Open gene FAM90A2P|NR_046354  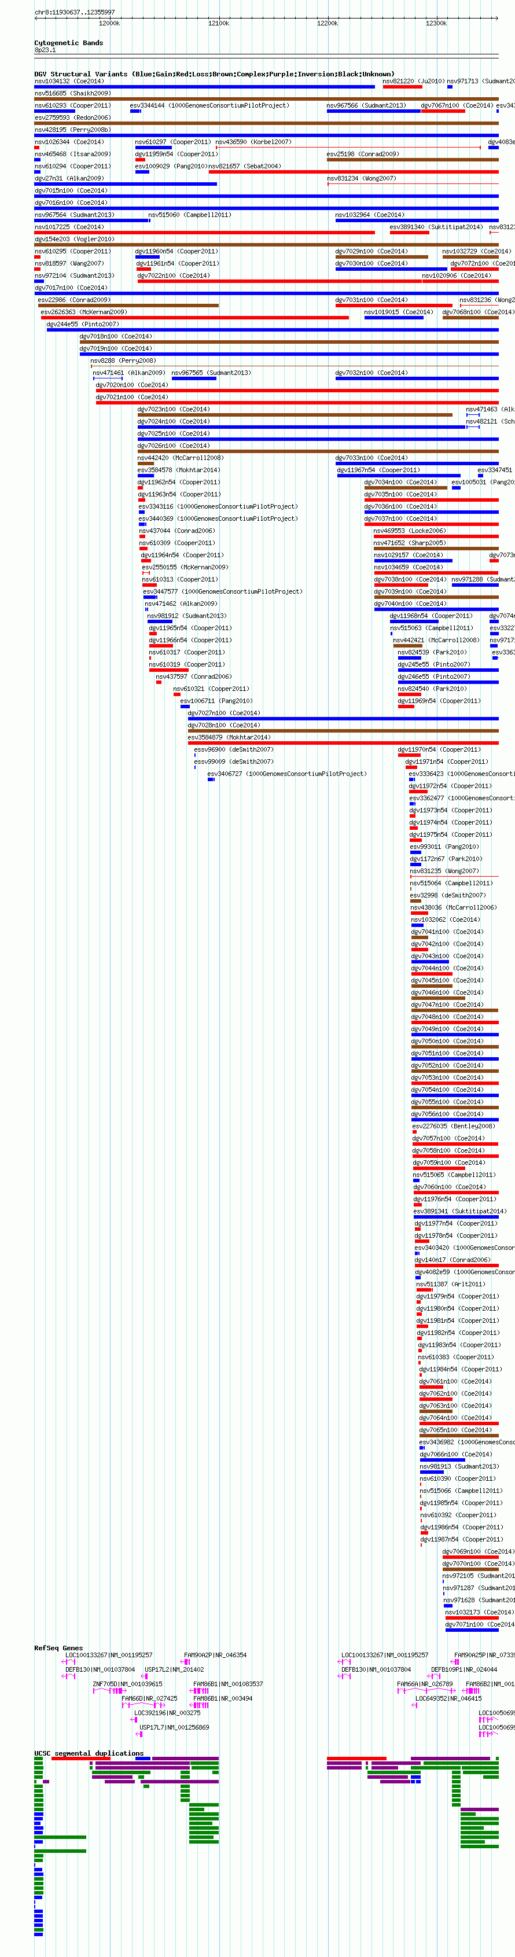coord(215,1656)
